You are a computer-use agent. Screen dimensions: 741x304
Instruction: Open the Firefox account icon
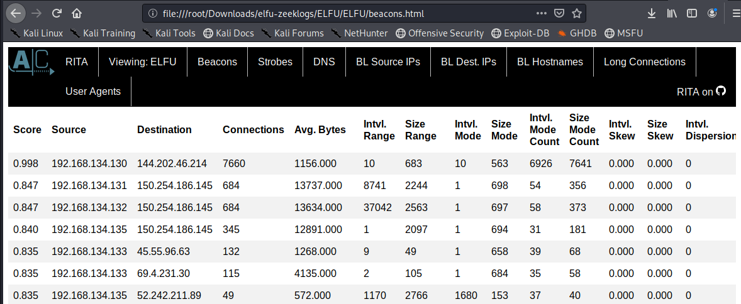(712, 13)
